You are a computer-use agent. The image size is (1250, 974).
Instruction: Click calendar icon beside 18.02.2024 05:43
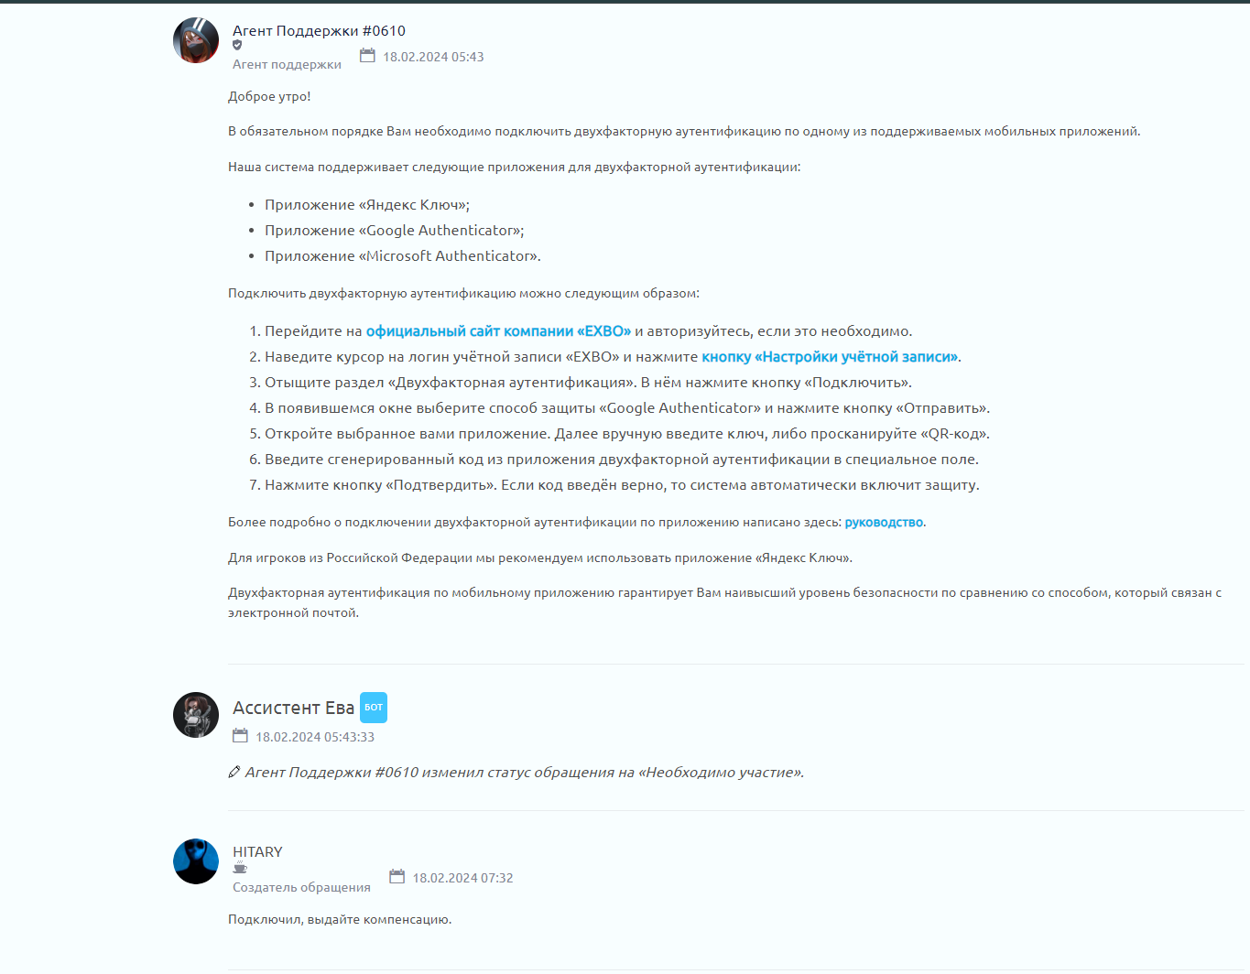click(x=367, y=56)
